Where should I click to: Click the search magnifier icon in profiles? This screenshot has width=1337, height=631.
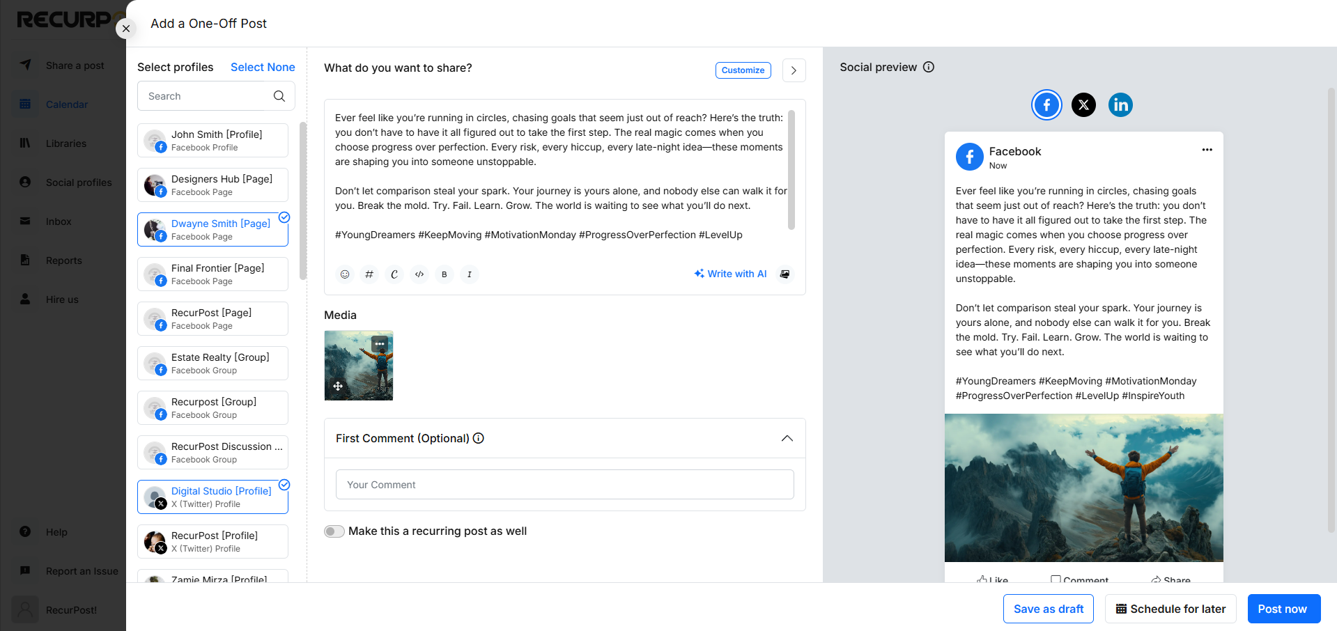point(279,96)
